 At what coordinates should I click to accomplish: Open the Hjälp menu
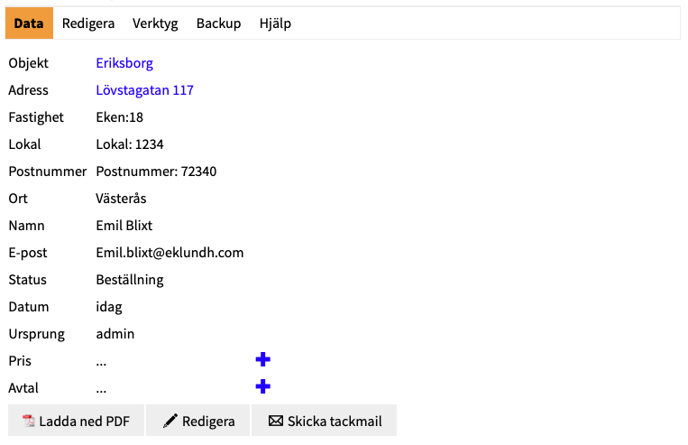[x=275, y=23]
